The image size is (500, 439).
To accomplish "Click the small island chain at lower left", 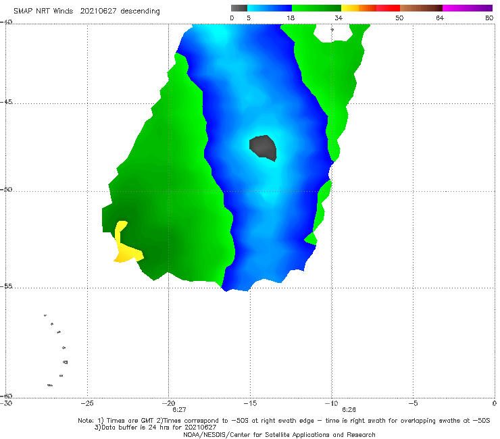I will point(56,350).
